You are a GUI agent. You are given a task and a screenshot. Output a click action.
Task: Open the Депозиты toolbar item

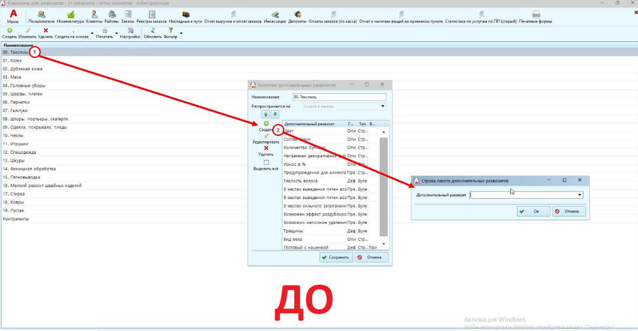pyautogui.click(x=297, y=17)
